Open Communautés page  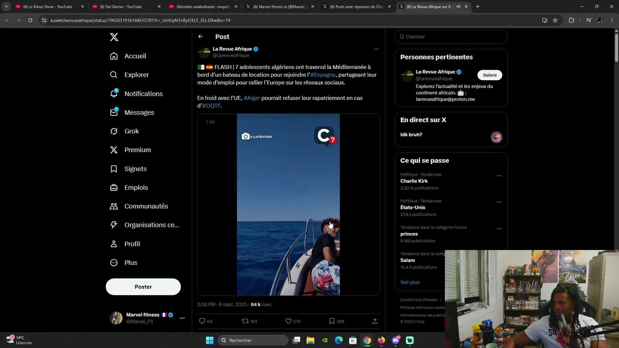click(x=139, y=206)
